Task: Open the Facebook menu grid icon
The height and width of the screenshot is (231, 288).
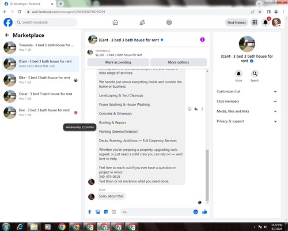Action: click(x=255, y=23)
